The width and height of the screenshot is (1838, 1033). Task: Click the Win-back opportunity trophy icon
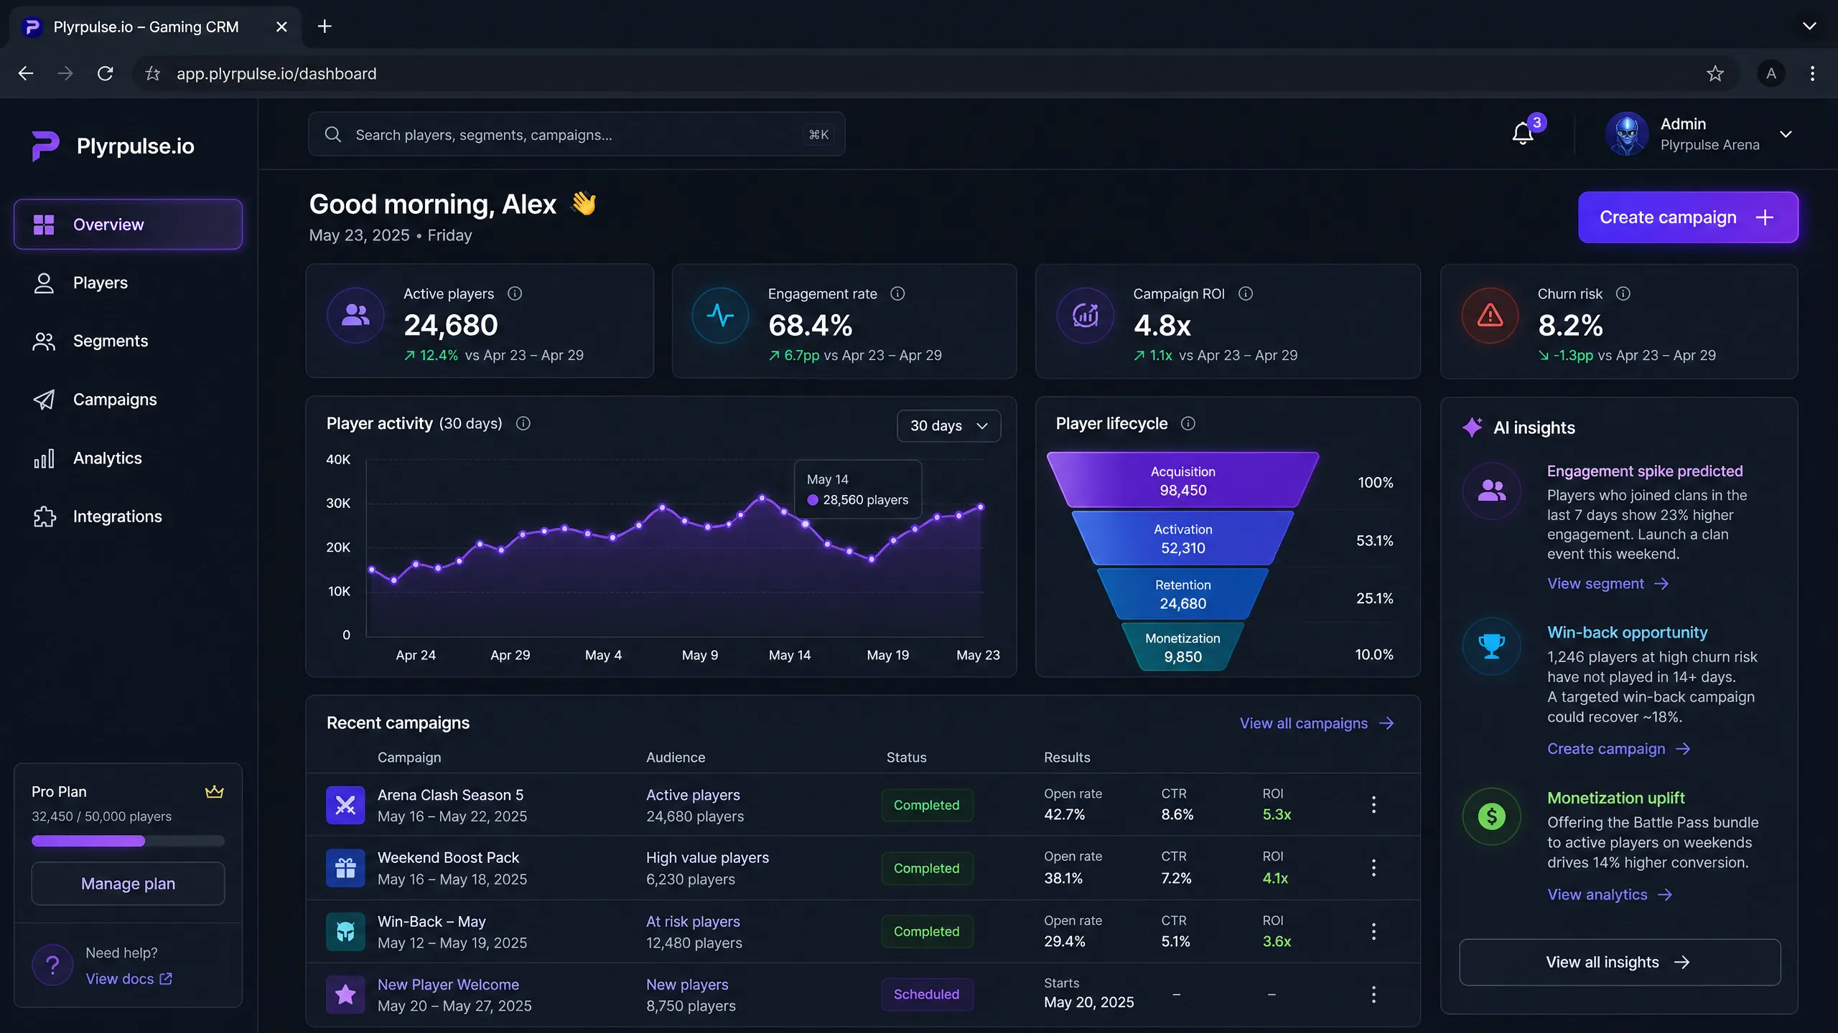1491,646
